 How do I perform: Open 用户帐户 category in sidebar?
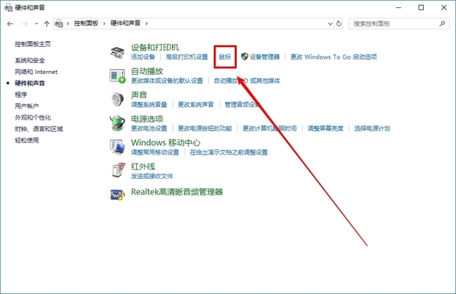pos(26,106)
